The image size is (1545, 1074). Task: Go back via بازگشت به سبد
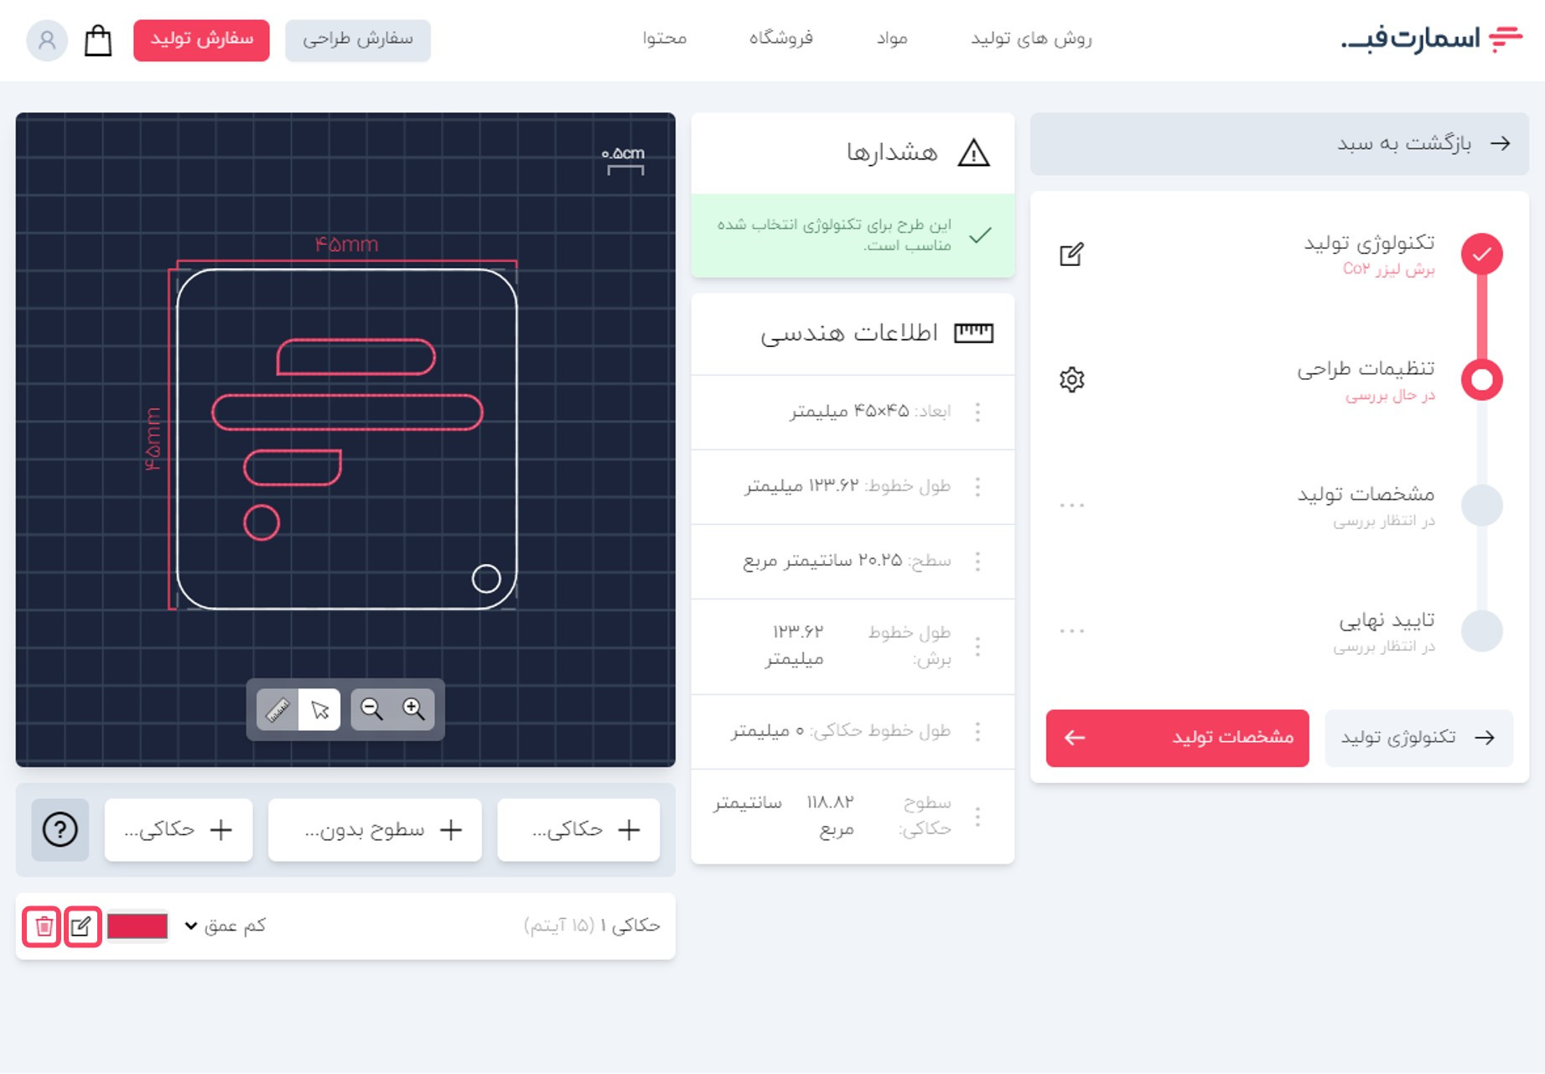1279,143
